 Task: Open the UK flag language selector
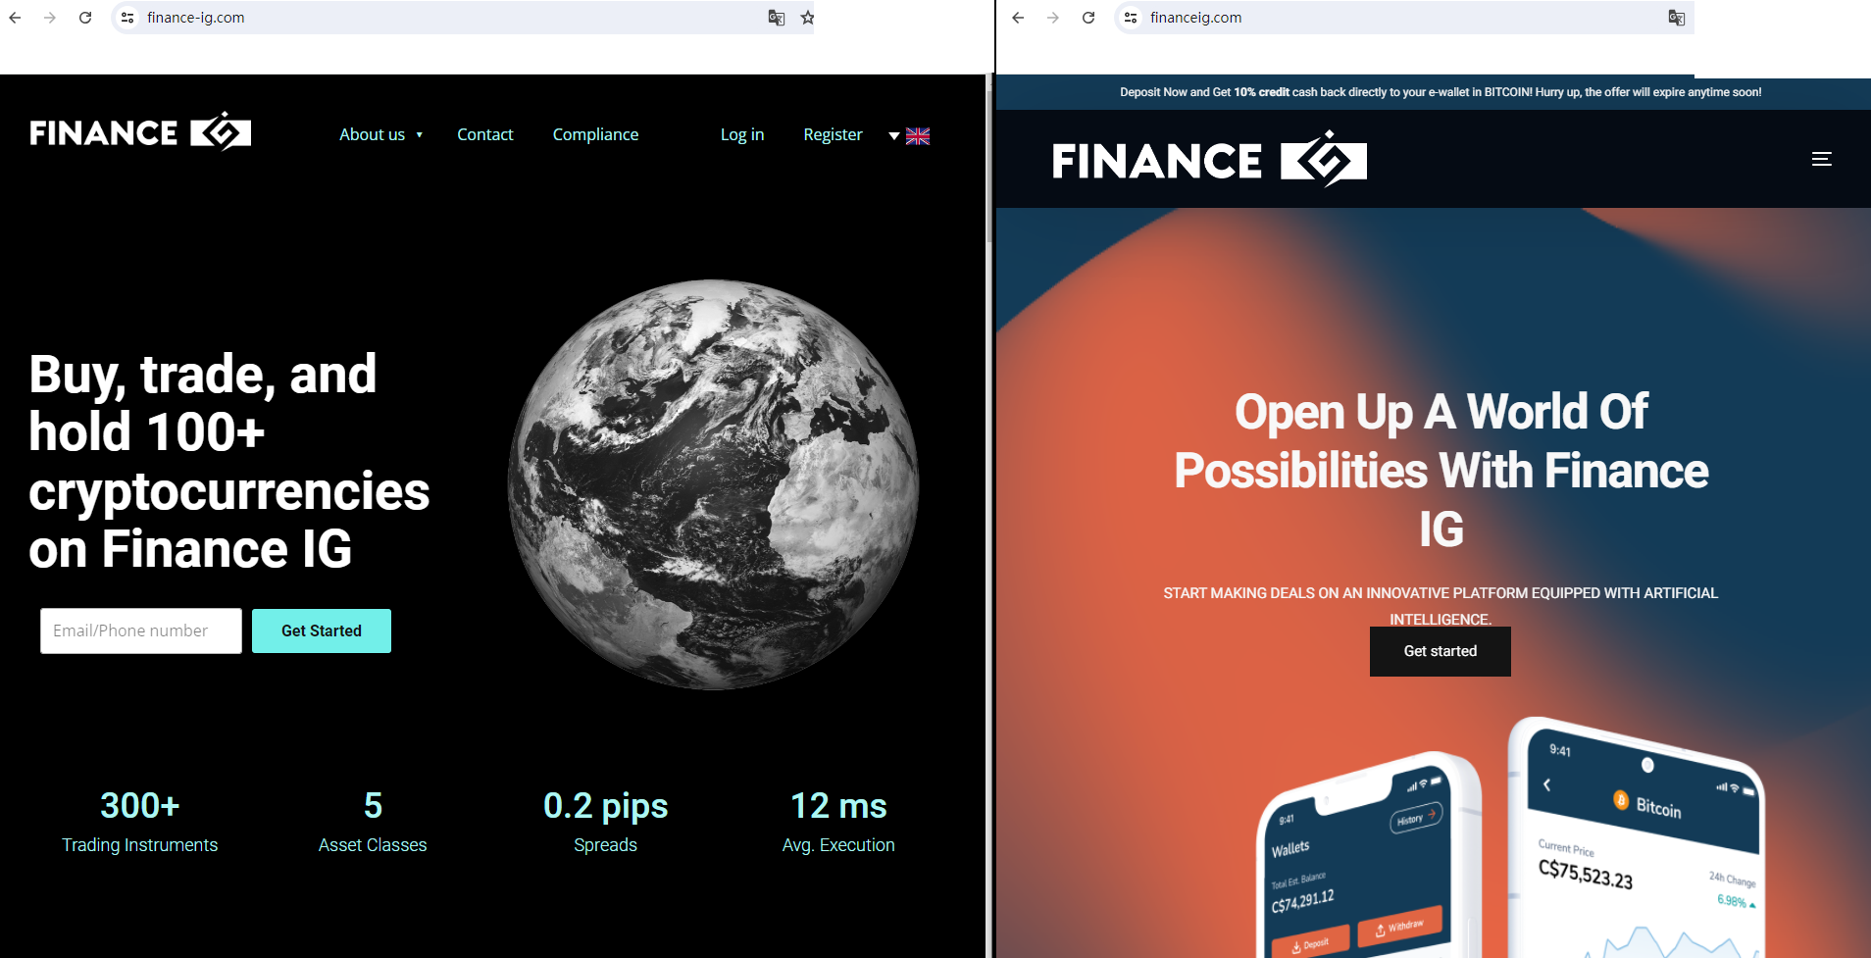(x=910, y=136)
